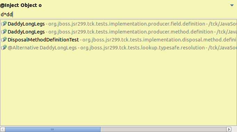Screen dimensions: 237x132
Task: Click the @Inject Object o header label
Action: coord(21,5)
